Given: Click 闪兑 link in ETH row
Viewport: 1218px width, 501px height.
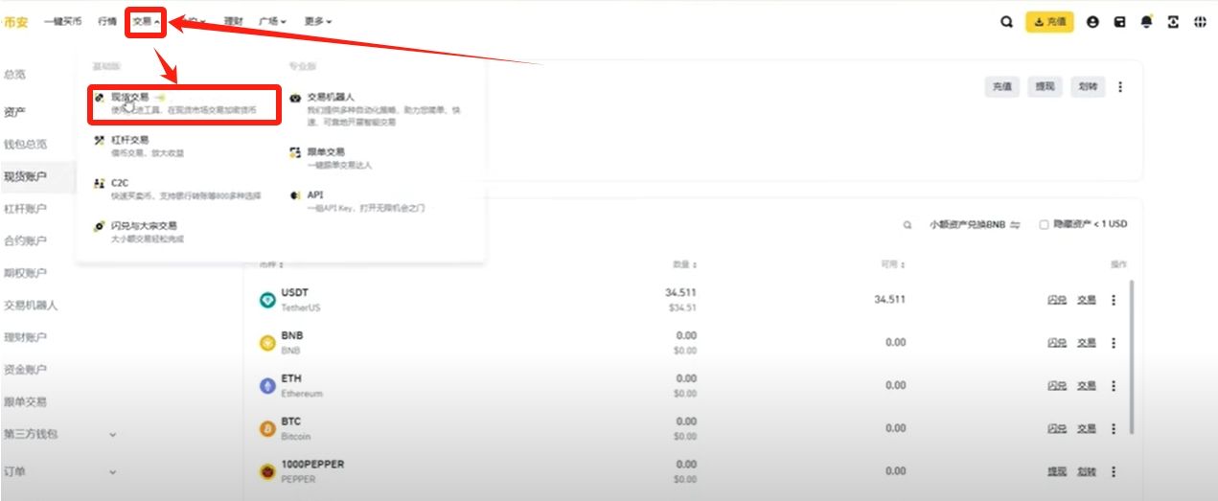Looking at the screenshot, I should [1057, 385].
